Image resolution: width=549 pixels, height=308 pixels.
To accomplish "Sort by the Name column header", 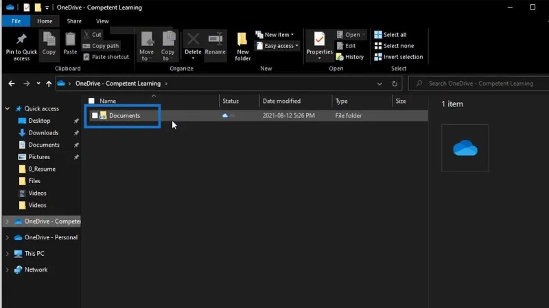I will pos(108,101).
